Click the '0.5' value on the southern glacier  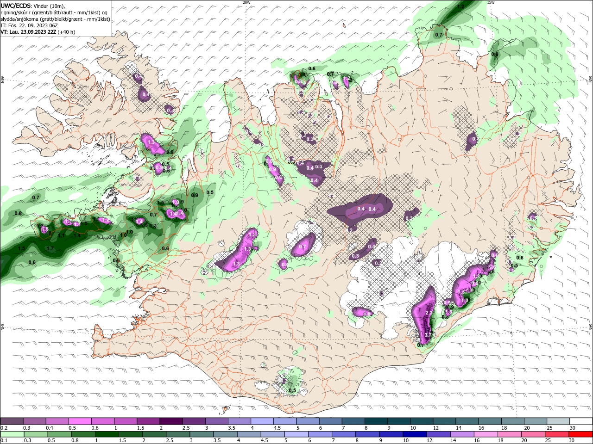click(x=292, y=391)
